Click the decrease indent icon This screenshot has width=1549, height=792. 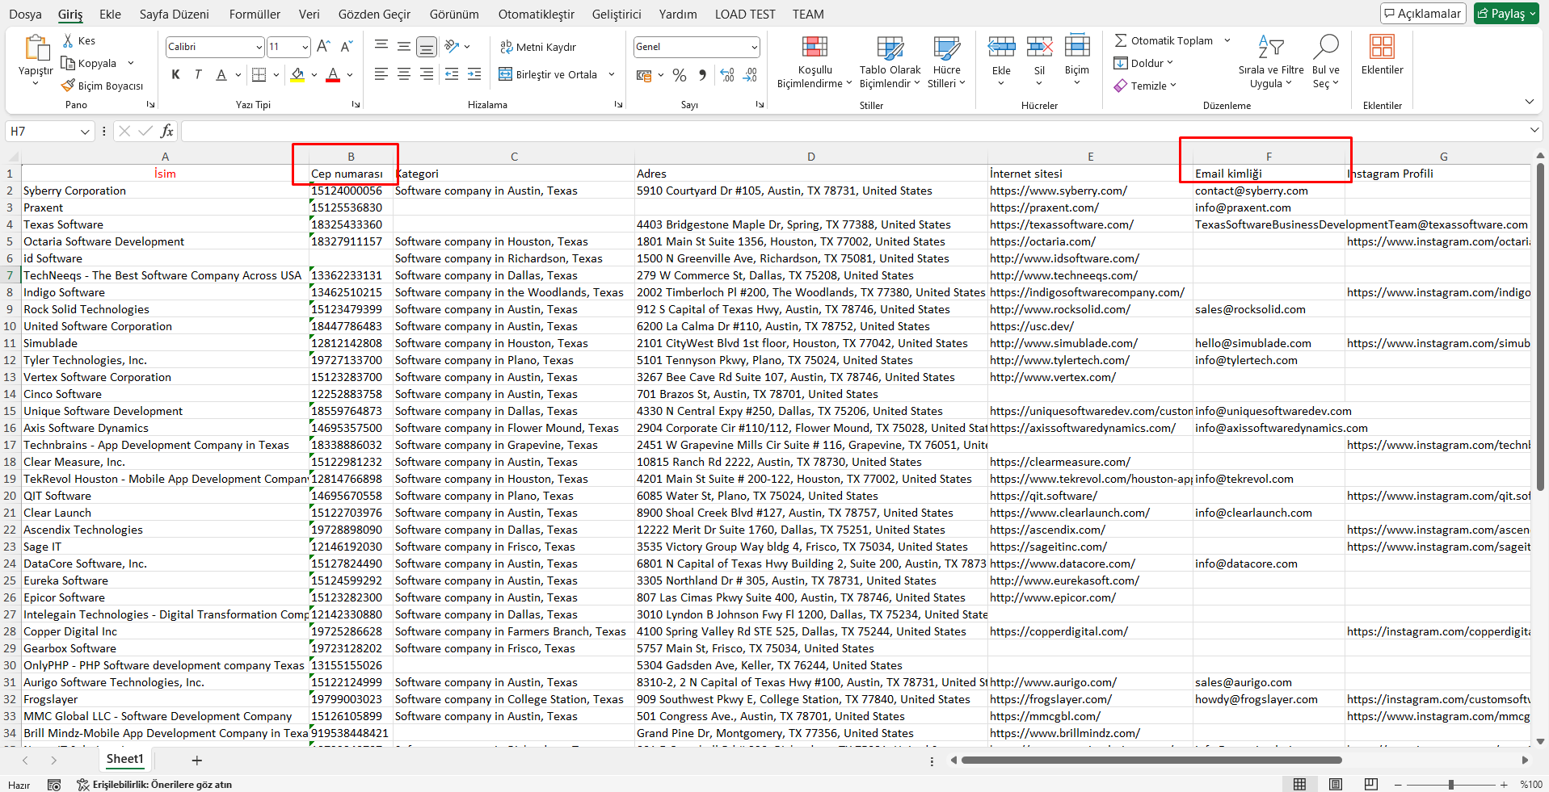[452, 74]
